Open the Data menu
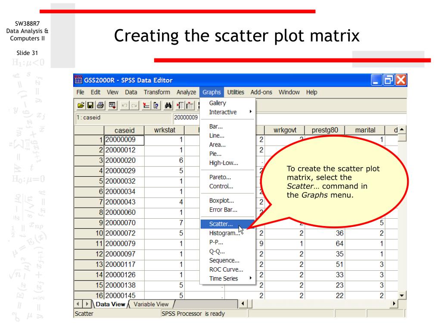Screen dimensions: 441x330 pos(131,92)
